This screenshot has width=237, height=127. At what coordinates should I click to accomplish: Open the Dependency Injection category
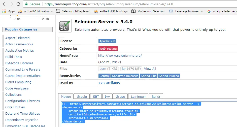tap(22, 120)
